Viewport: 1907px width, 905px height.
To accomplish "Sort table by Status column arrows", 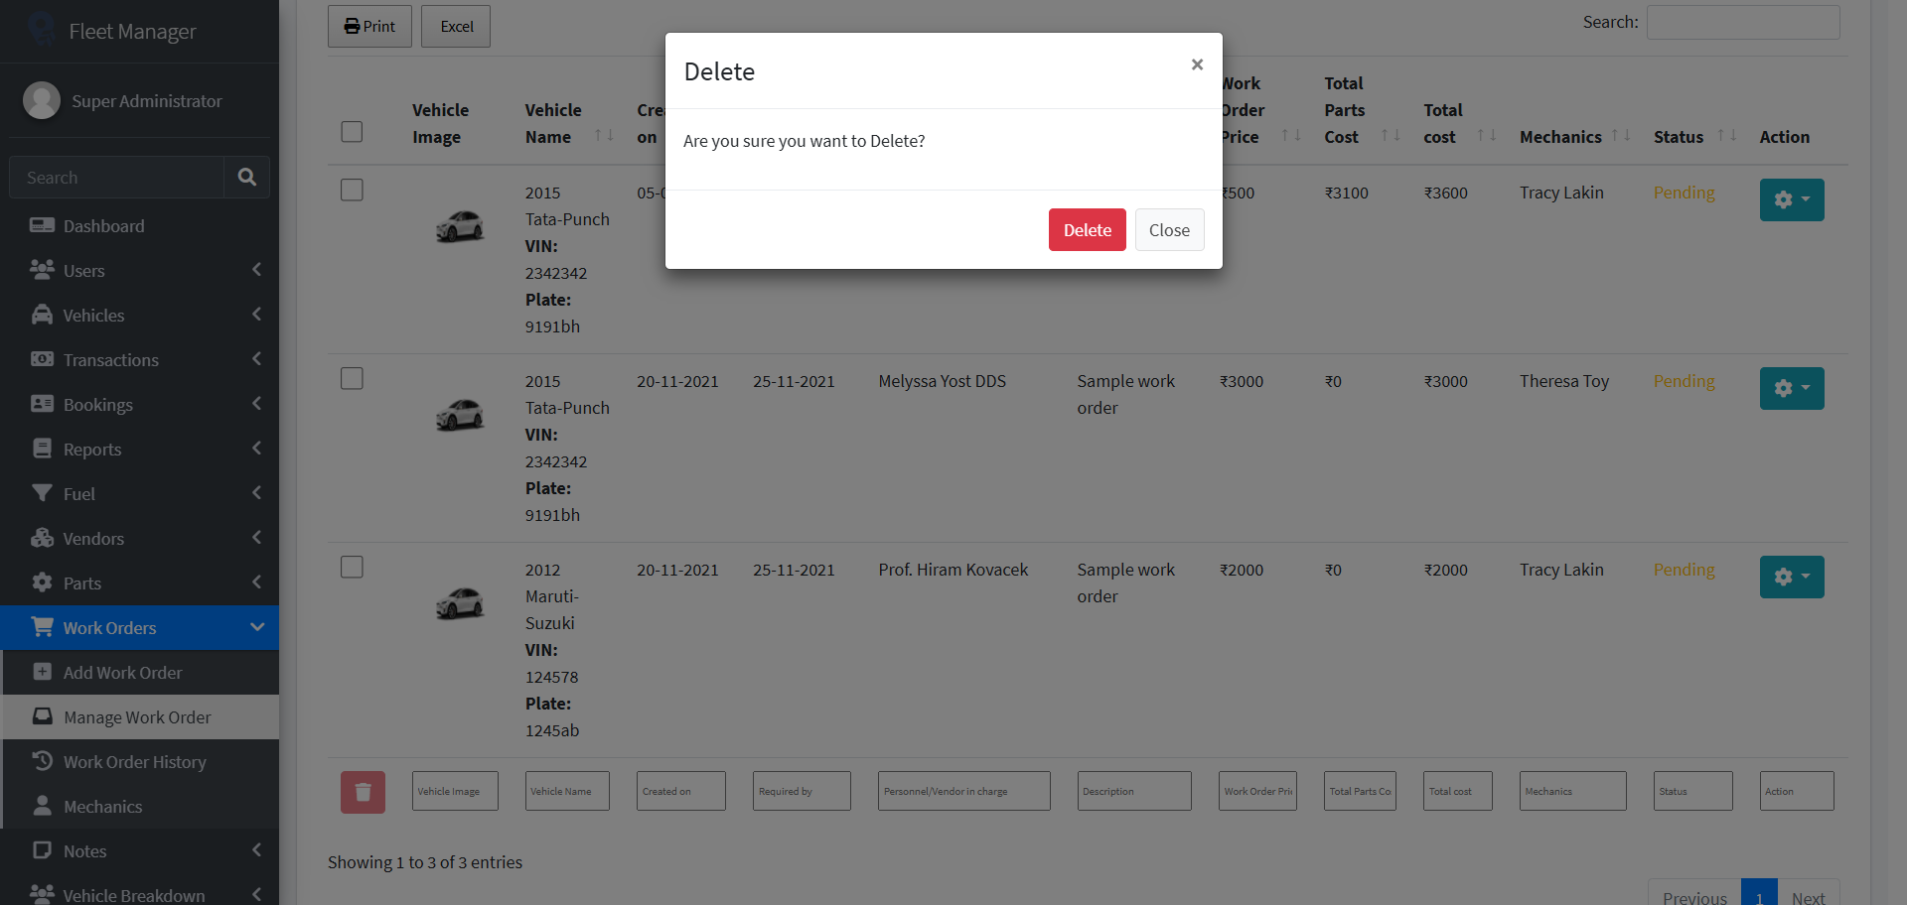I will click(1726, 136).
